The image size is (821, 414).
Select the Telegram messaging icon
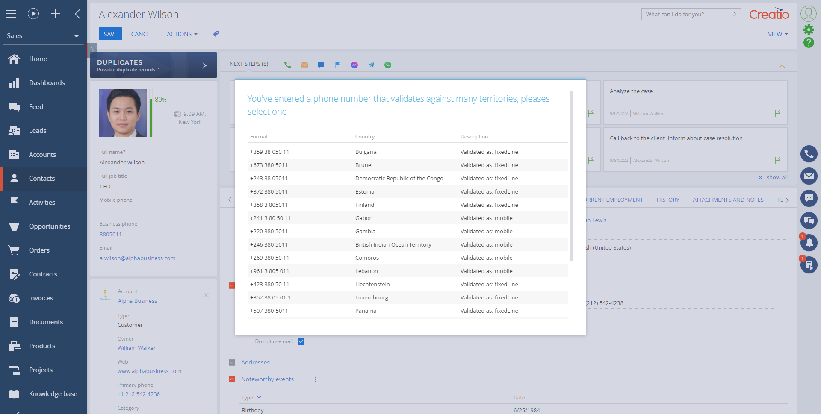coord(371,65)
